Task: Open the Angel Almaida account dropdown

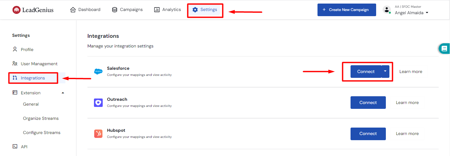Action: coord(411,13)
